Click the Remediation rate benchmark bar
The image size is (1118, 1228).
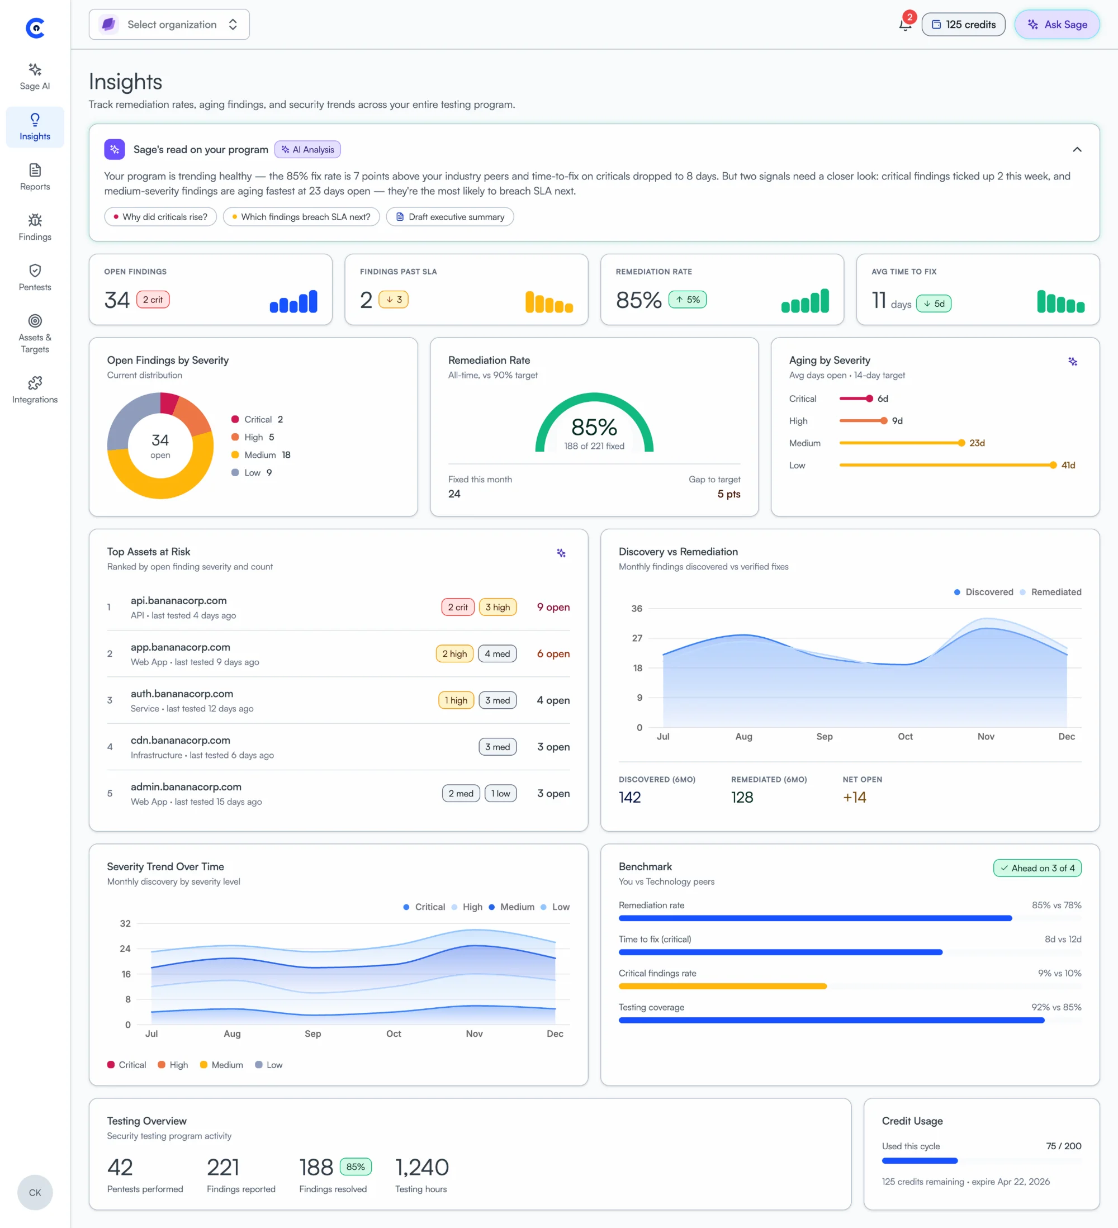tap(850, 918)
